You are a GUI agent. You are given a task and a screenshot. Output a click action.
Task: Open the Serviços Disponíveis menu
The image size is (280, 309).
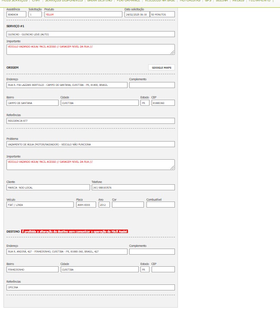pos(64,1)
